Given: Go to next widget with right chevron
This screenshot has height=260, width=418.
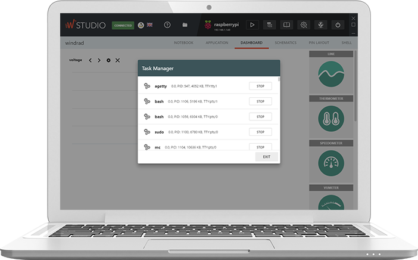Looking at the screenshot, I should pos(99,60).
